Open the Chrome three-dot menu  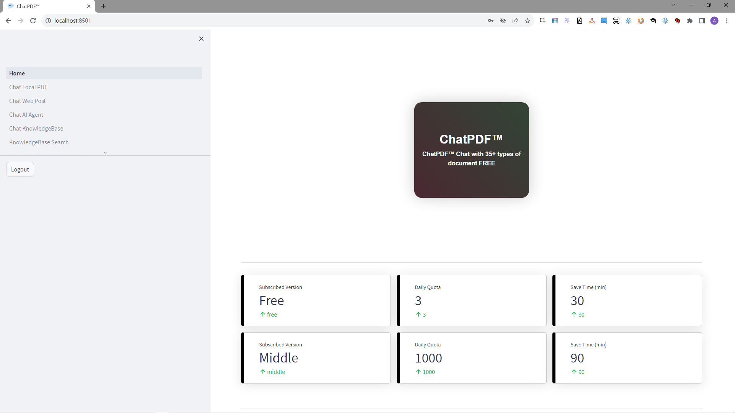click(x=727, y=21)
